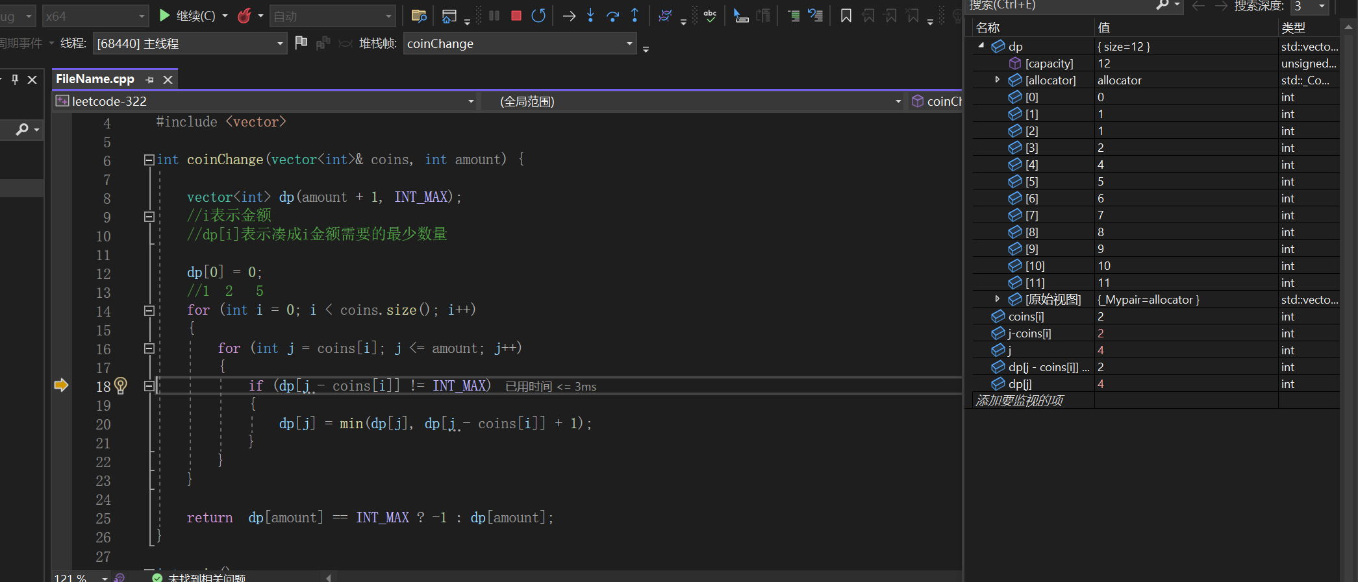Click the coinCh member dropdown in navigation bar
Image resolution: width=1358 pixels, height=582 pixels.
tap(936, 101)
